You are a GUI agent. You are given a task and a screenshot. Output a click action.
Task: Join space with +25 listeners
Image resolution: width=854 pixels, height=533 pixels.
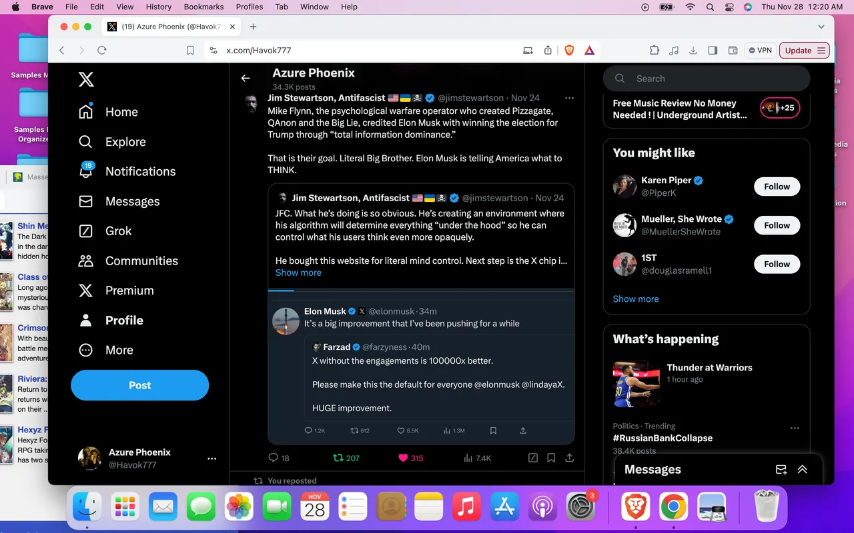point(780,107)
